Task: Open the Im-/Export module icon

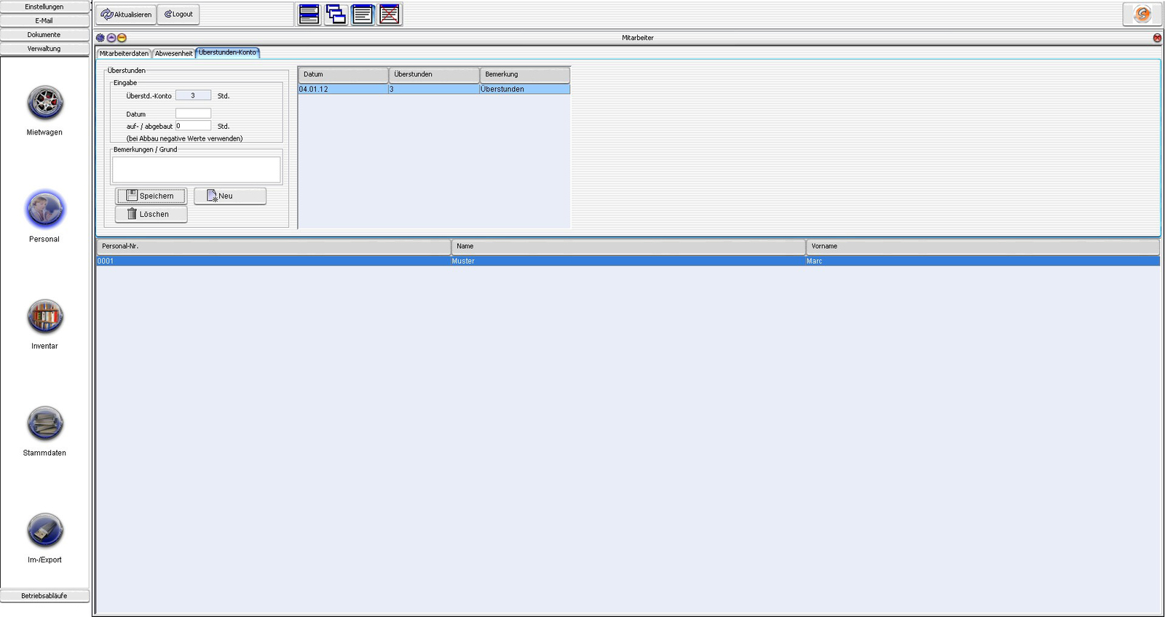Action: (x=45, y=530)
